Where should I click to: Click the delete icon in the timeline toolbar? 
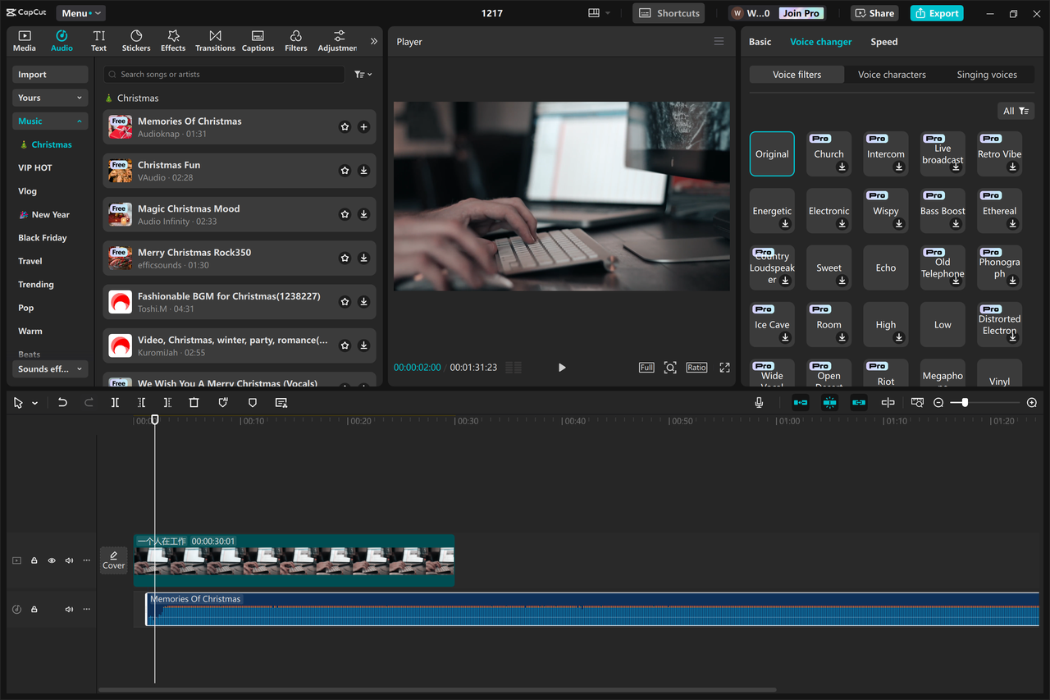point(194,402)
